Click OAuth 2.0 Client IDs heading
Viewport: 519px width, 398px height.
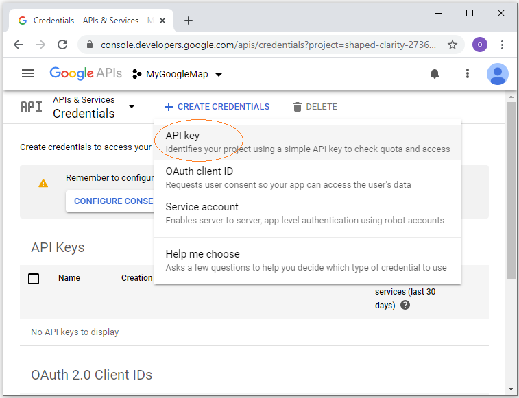click(92, 375)
